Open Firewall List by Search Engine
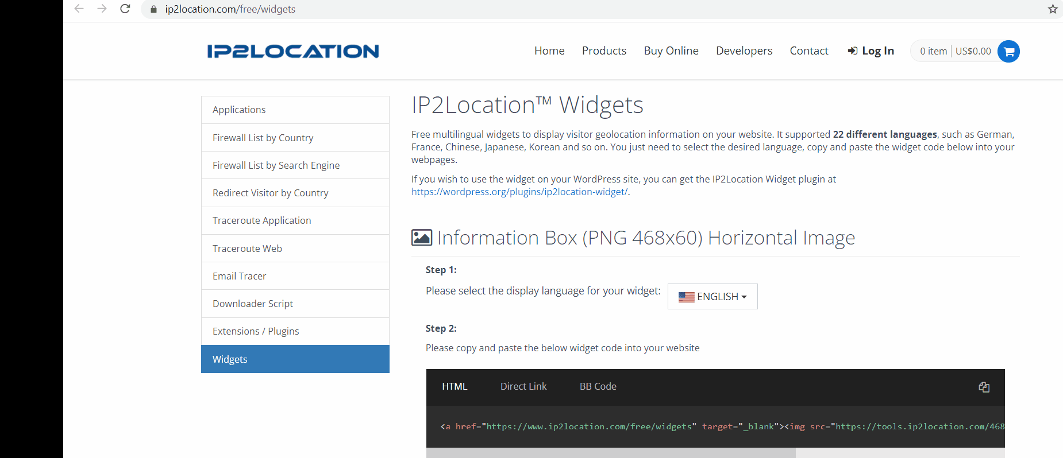 pyautogui.click(x=295, y=165)
